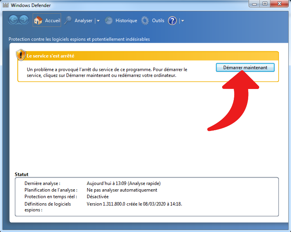Click 'Ne pas analyser automatiquement' value
291x232 pixels.
tap(122, 190)
